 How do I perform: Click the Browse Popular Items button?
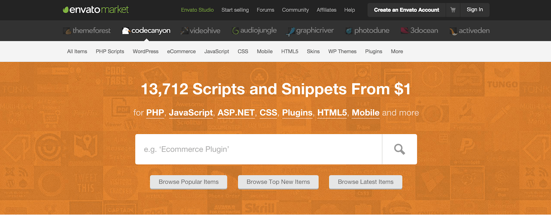tap(189, 182)
